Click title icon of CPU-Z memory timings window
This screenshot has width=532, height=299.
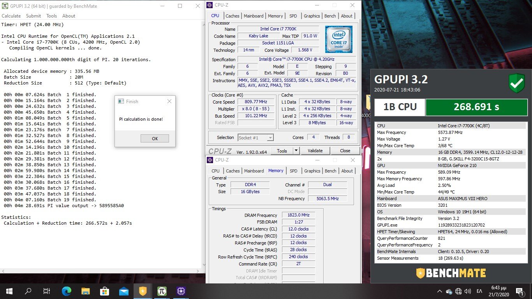[x=210, y=160]
